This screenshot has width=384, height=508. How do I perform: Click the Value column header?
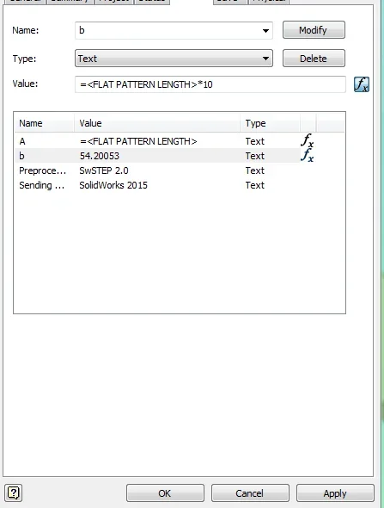(157, 123)
